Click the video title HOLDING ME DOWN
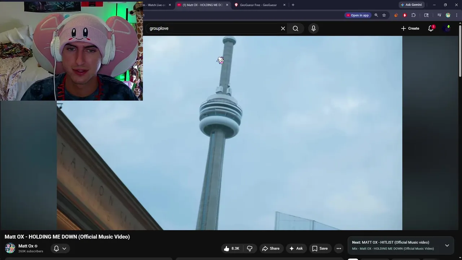 67,237
